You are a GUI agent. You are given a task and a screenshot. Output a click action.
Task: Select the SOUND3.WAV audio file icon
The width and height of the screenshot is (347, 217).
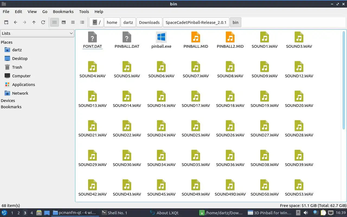tap(299, 37)
